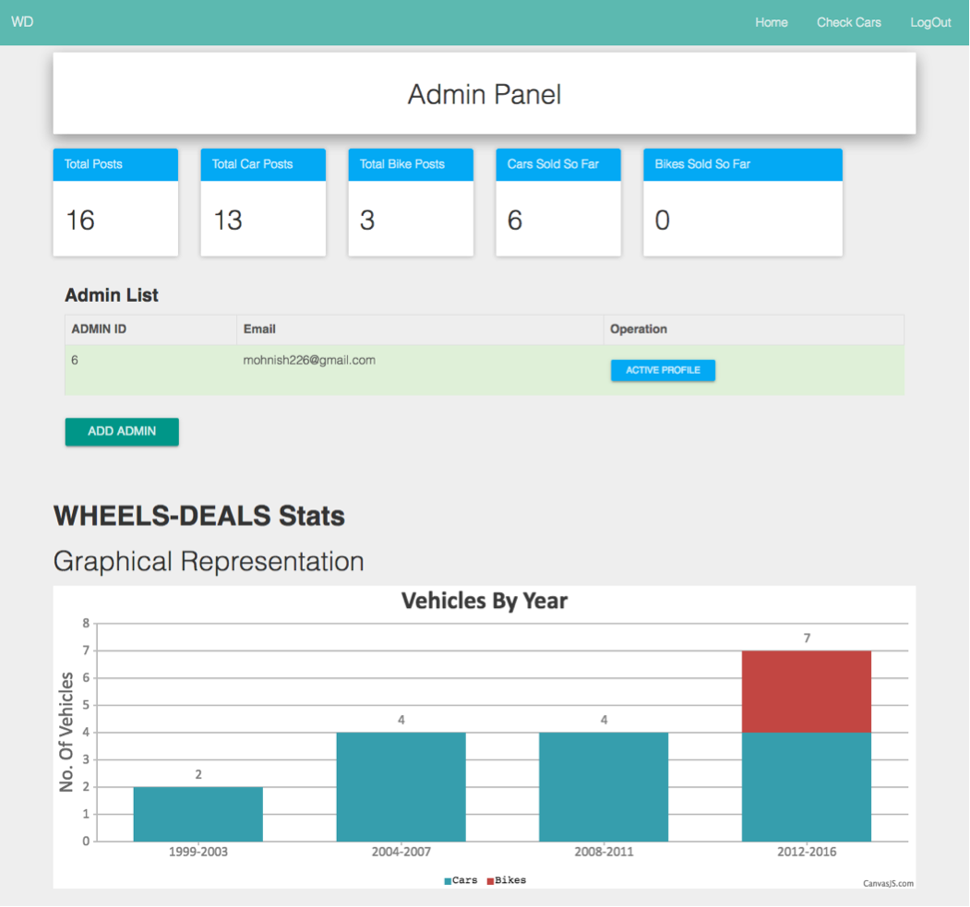The height and width of the screenshot is (907, 970).
Task: Click the ADMIN ID column header
Action: [x=99, y=328]
